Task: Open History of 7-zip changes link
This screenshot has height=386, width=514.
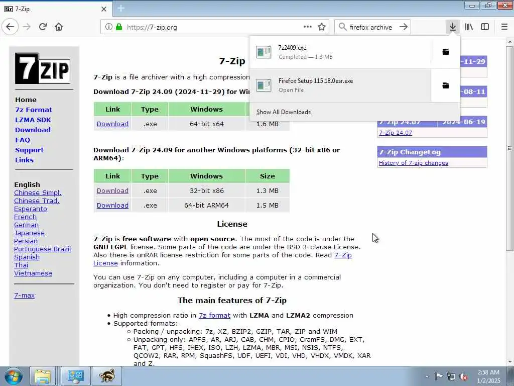Action: [x=414, y=163]
